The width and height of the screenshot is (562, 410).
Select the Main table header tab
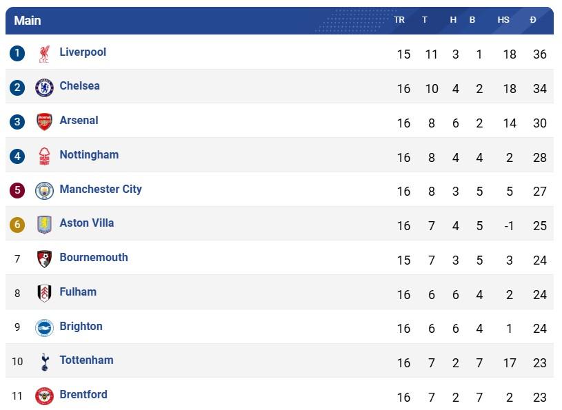tap(28, 21)
